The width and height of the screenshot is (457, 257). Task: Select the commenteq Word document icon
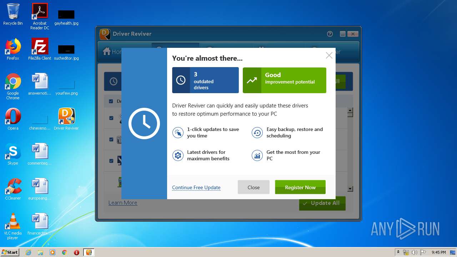point(40,151)
